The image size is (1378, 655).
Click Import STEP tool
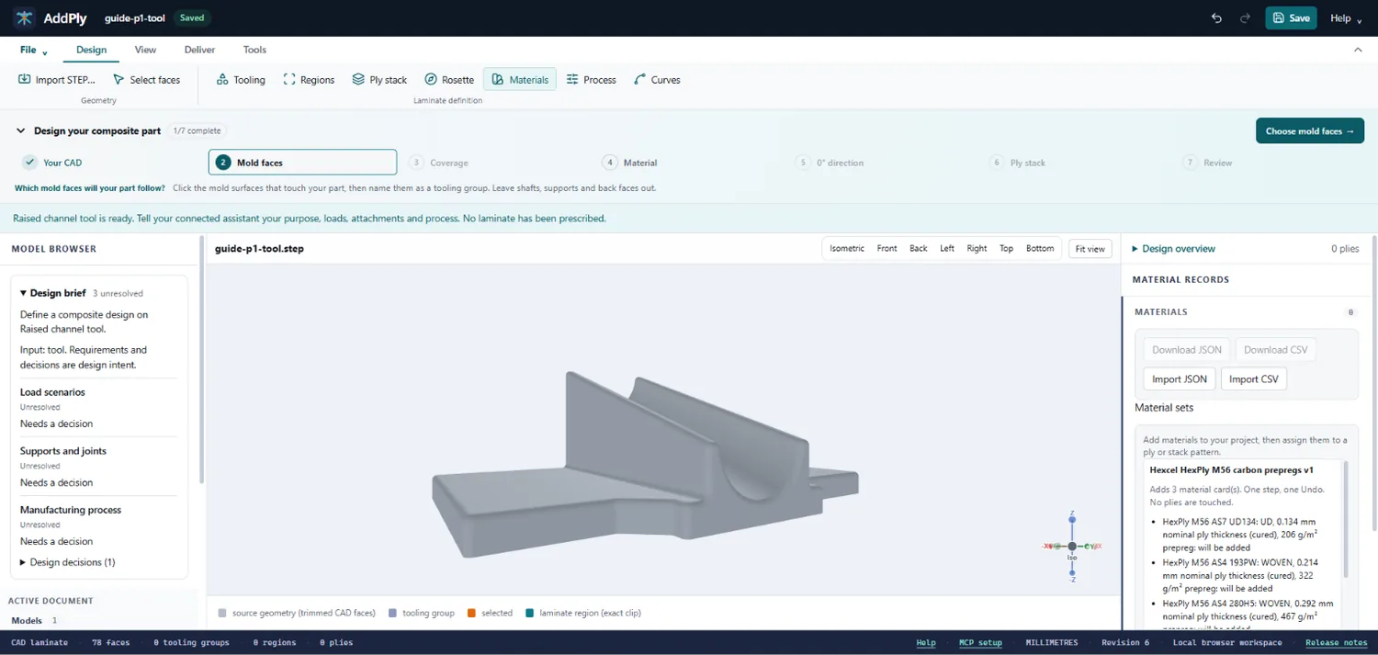[x=57, y=80]
